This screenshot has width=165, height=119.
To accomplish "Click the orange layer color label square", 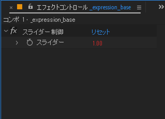I will [x=20, y=7].
